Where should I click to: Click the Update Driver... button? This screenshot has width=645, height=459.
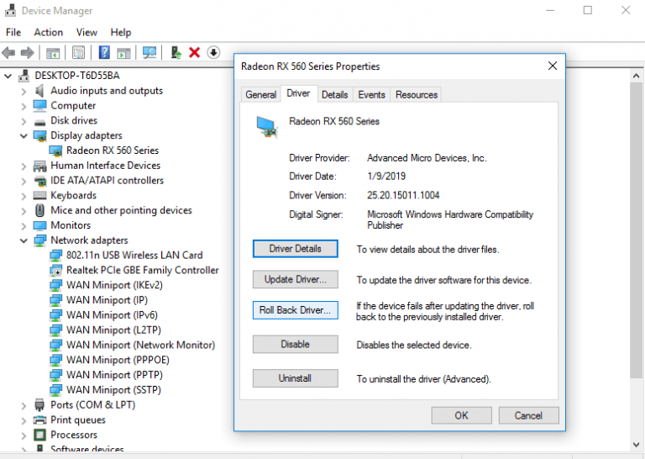(x=296, y=279)
